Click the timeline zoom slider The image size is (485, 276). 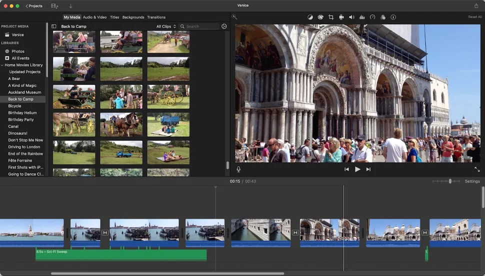pos(450,181)
